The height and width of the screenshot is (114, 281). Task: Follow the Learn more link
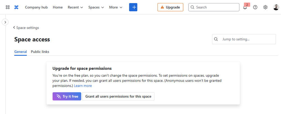point(83,86)
